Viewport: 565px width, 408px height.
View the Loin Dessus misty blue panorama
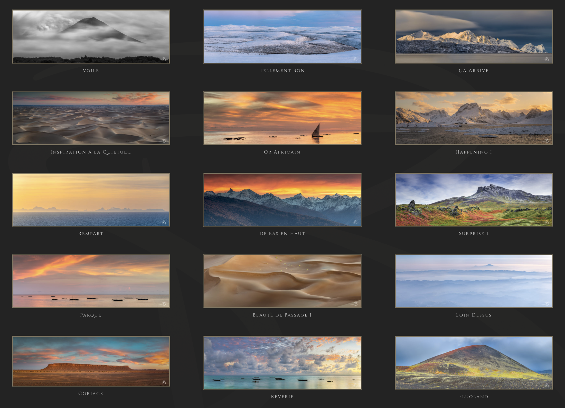coord(474,281)
